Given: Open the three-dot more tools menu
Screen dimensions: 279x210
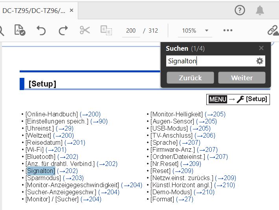Looking at the screenshot, I should coord(228,31).
